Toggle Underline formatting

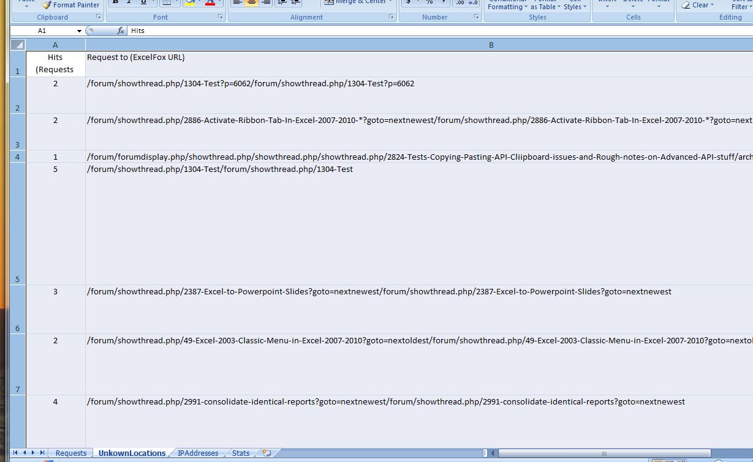click(x=143, y=2)
